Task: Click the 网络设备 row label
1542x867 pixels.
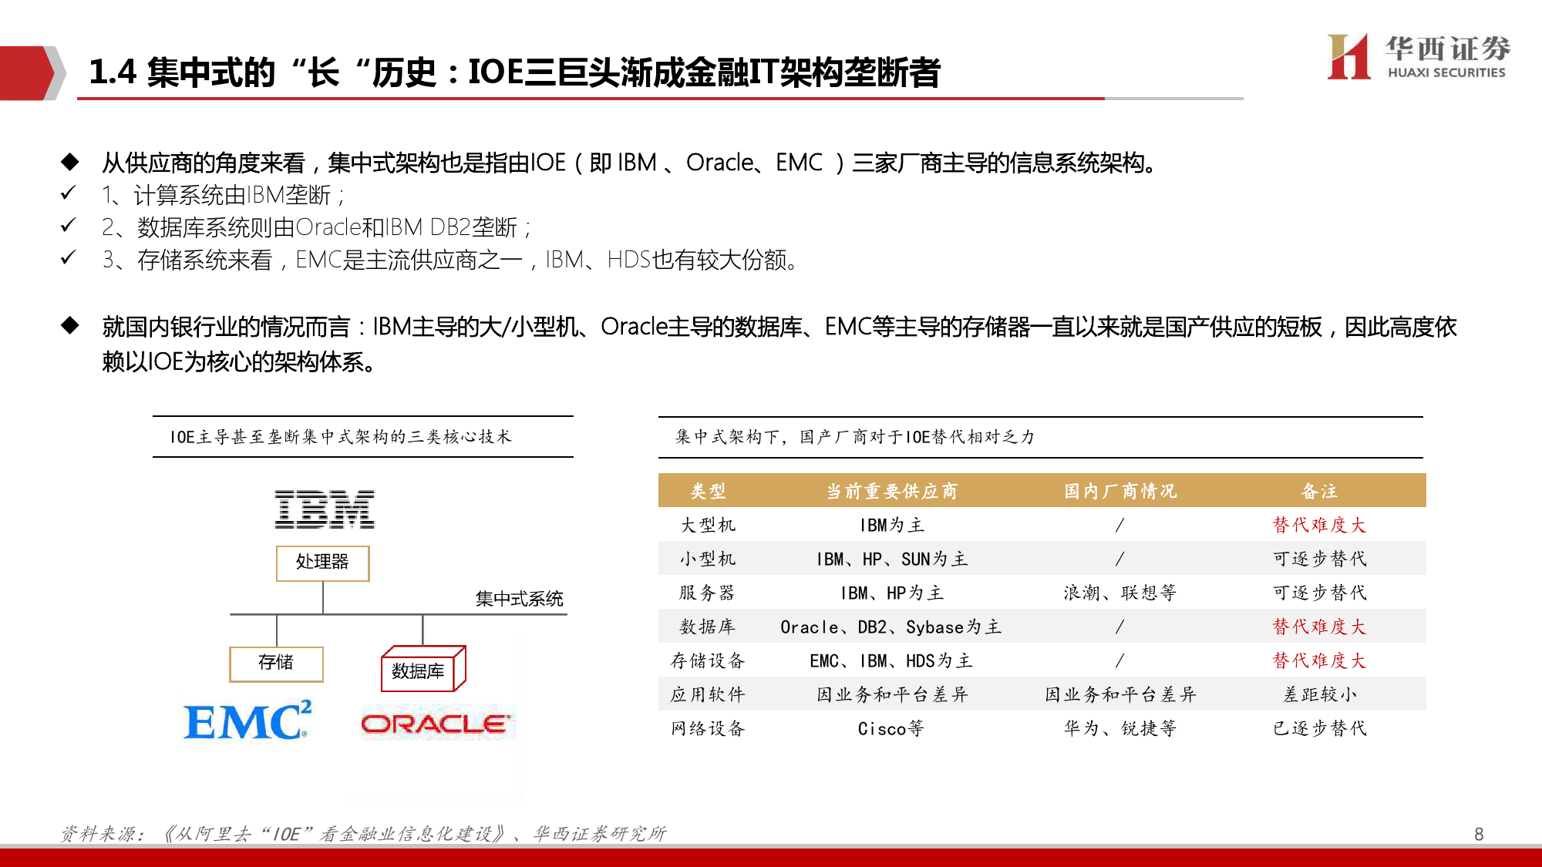Action: tap(708, 728)
